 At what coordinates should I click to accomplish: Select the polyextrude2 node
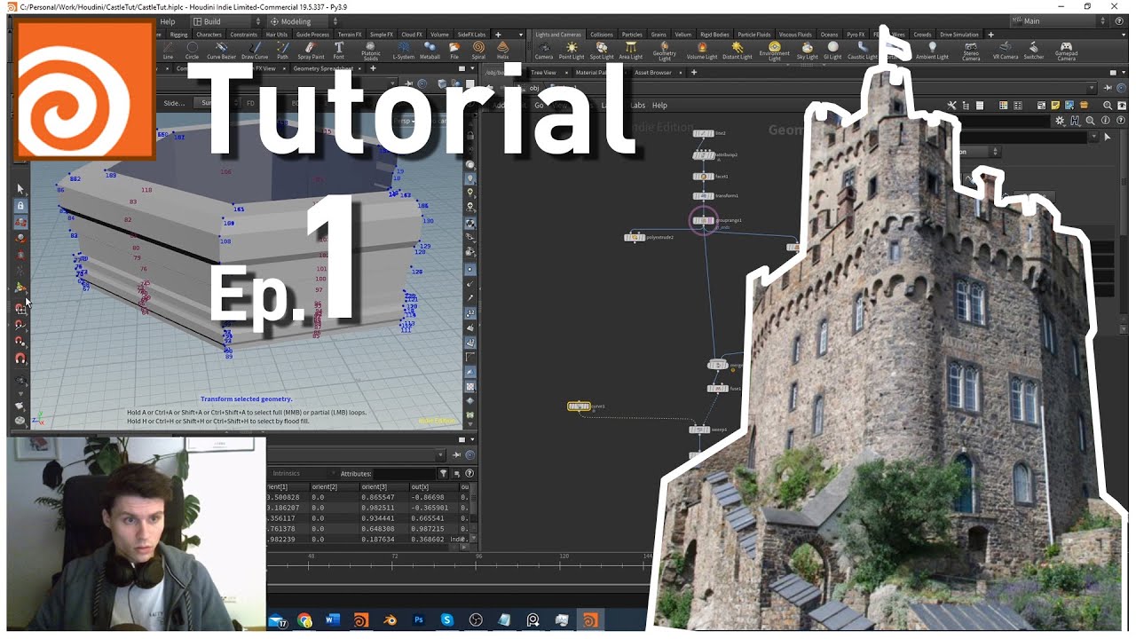635,237
